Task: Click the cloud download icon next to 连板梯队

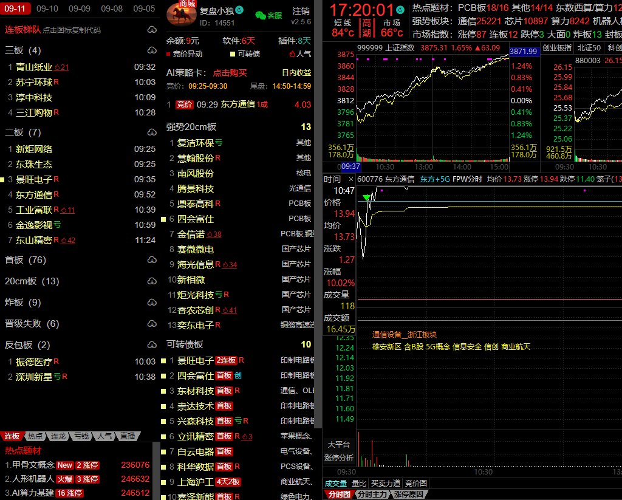Action: (152, 30)
